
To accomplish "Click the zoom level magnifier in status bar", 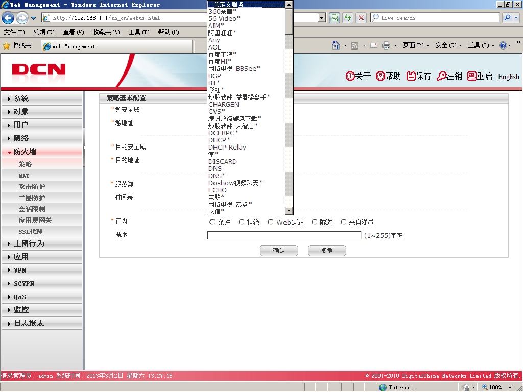I will click(485, 387).
